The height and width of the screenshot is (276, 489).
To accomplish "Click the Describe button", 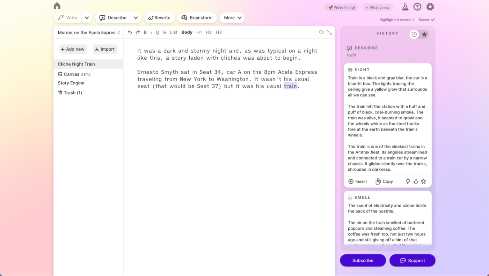I will 113,18.
